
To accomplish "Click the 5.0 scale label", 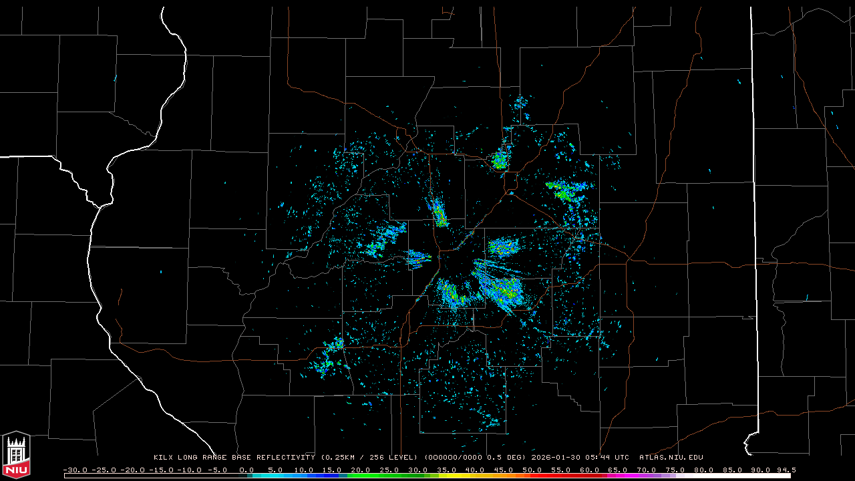I will point(275,470).
